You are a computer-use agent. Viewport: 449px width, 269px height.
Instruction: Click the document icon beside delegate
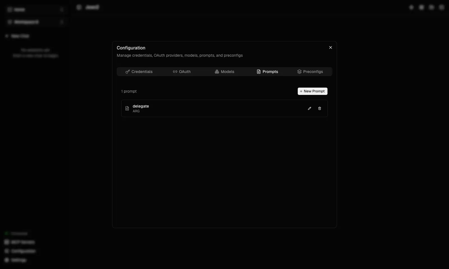point(127,108)
